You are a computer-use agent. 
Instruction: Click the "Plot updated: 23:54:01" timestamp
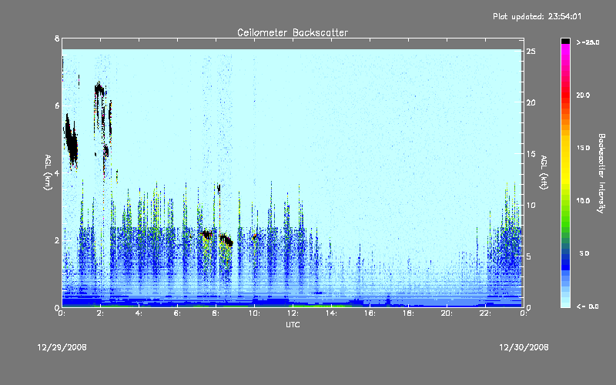click(x=537, y=16)
